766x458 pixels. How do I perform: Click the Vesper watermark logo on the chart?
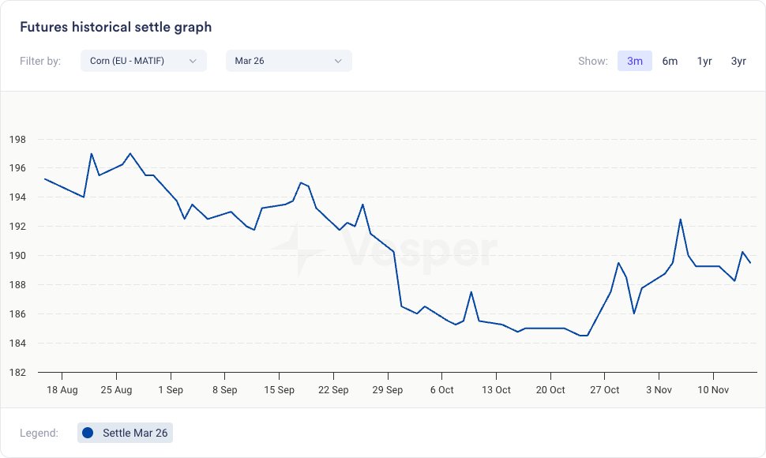point(385,250)
